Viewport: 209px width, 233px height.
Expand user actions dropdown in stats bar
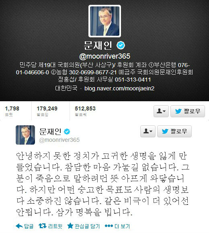pyautogui.click(x=161, y=111)
